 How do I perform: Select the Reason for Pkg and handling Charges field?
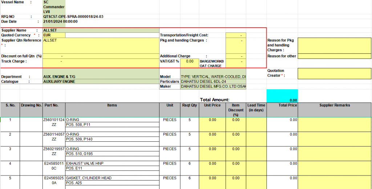click(334, 45)
